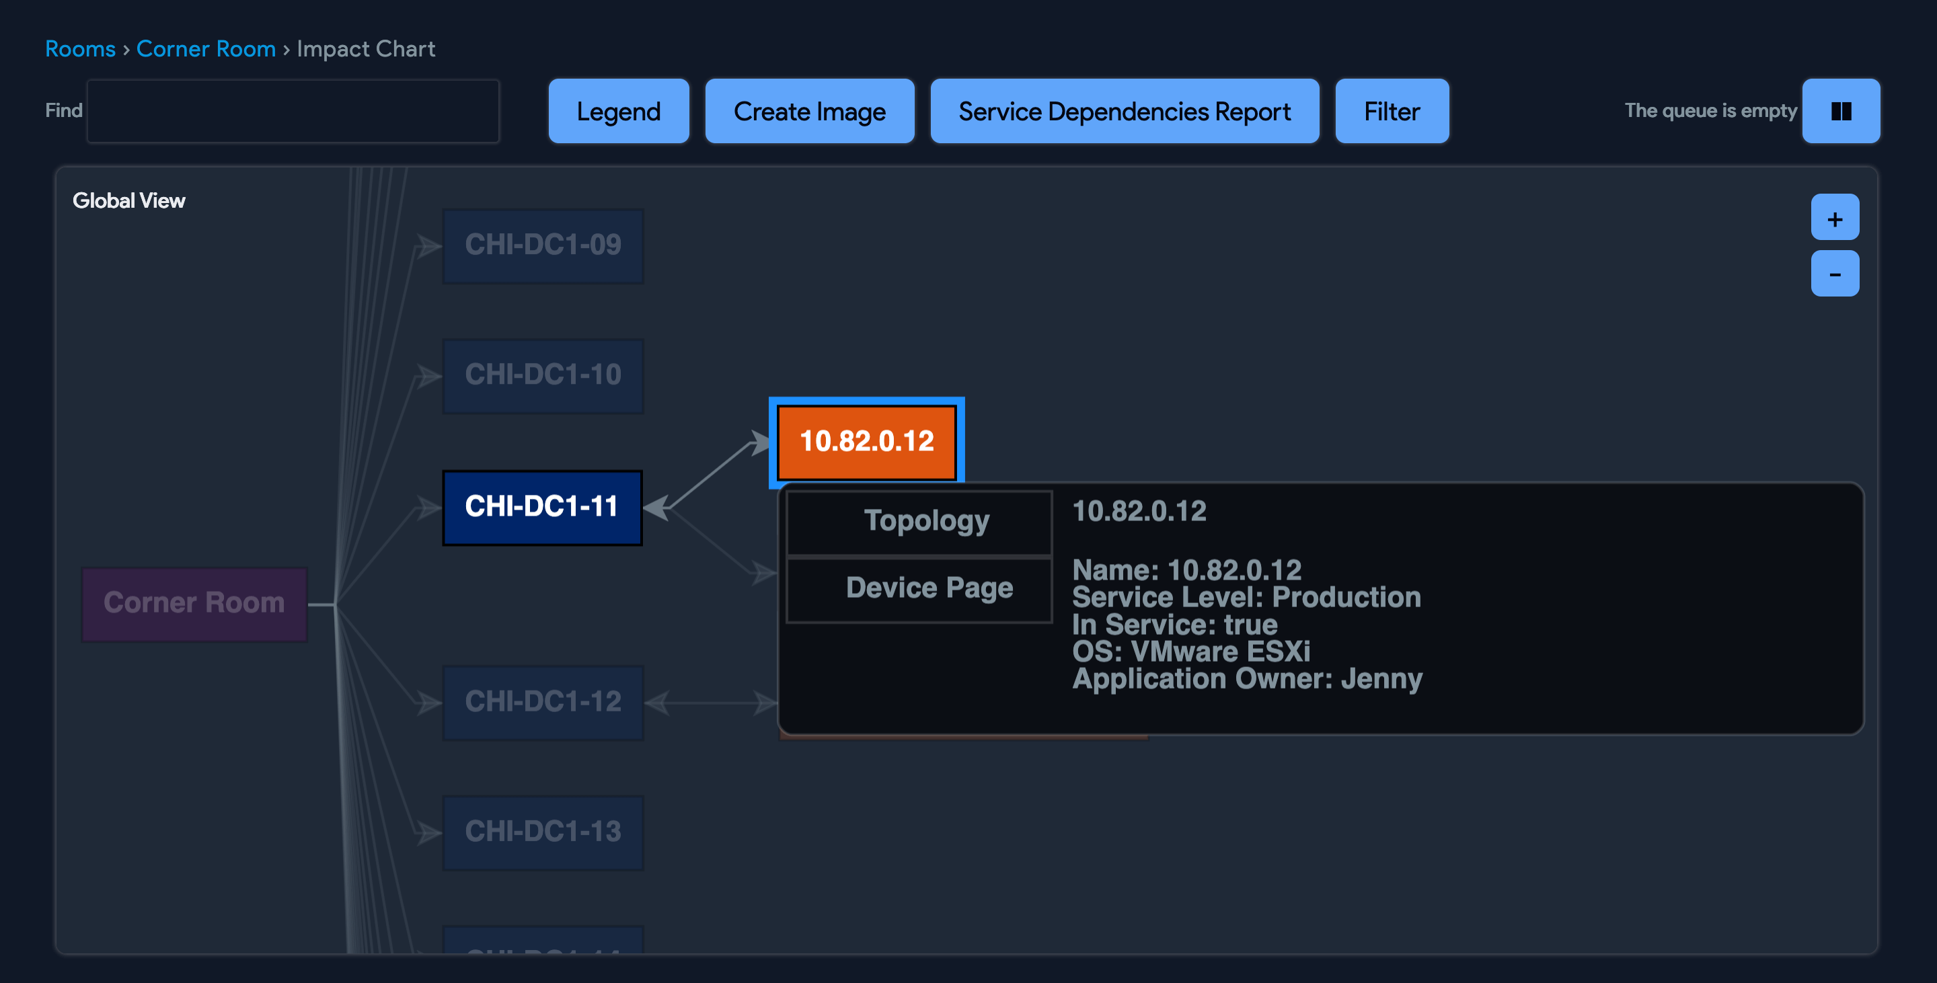
Task: Open the Legend panel
Action: [x=617, y=110]
